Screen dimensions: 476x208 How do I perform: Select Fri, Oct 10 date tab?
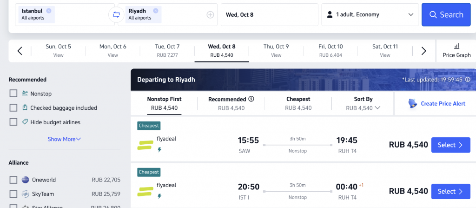click(331, 51)
